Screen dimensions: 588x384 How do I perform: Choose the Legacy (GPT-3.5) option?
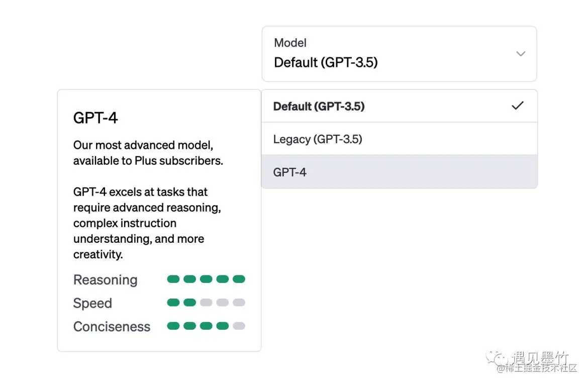tap(400, 139)
